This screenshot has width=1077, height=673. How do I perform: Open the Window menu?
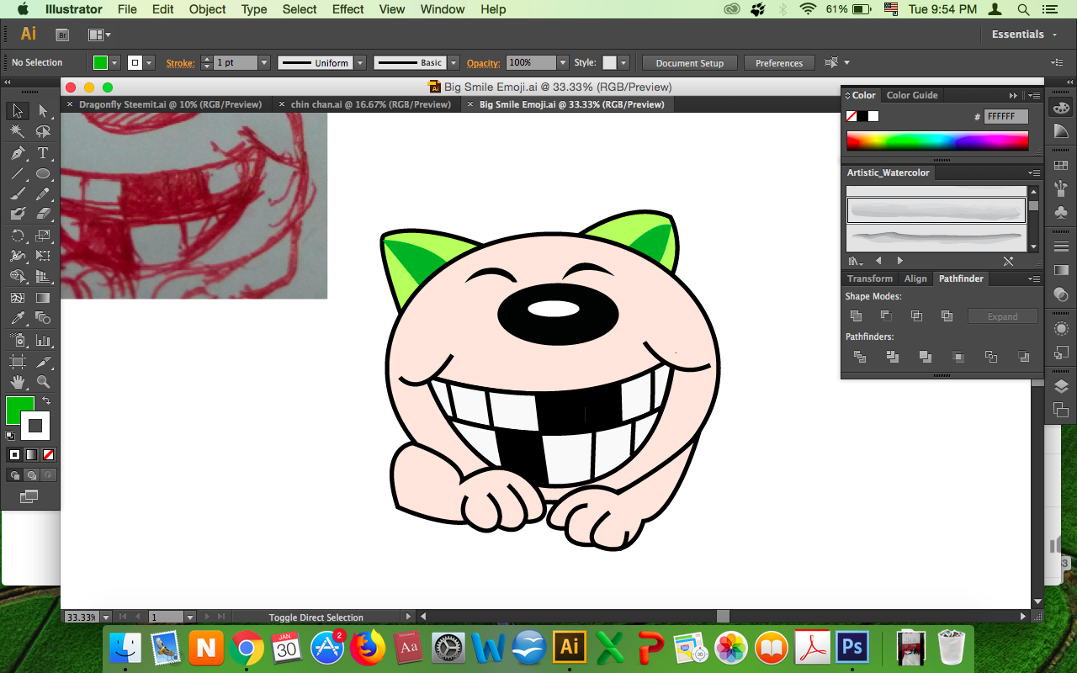coord(442,9)
